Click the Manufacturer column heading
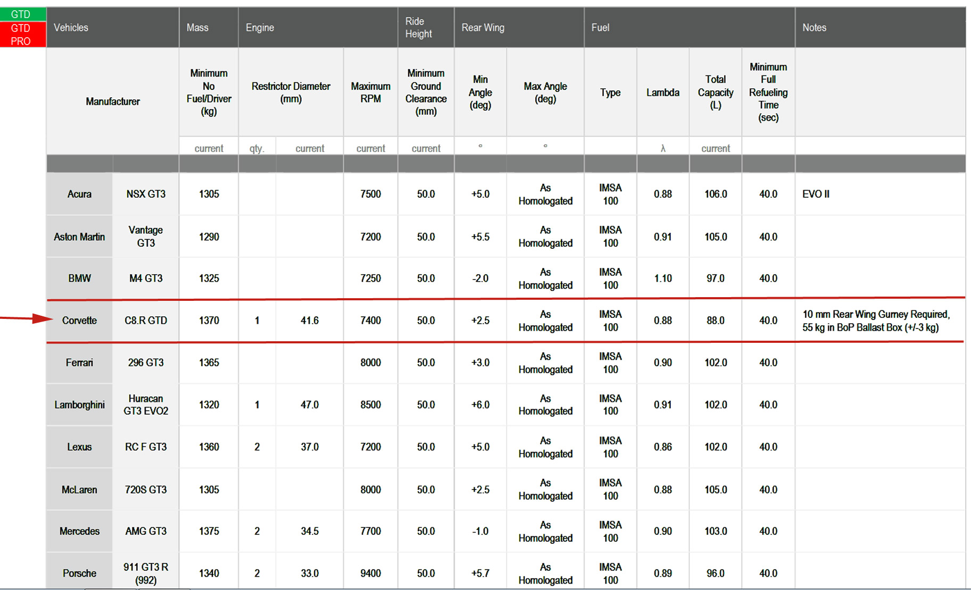 113,102
